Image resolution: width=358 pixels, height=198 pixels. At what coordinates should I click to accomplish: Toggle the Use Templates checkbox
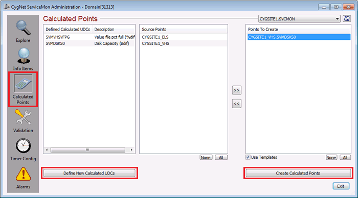click(248, 157)
